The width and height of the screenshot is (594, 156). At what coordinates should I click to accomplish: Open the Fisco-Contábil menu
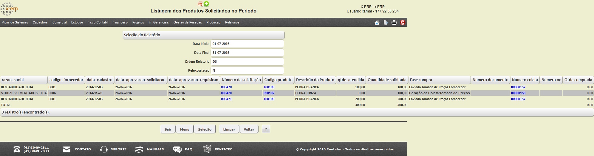98,22
